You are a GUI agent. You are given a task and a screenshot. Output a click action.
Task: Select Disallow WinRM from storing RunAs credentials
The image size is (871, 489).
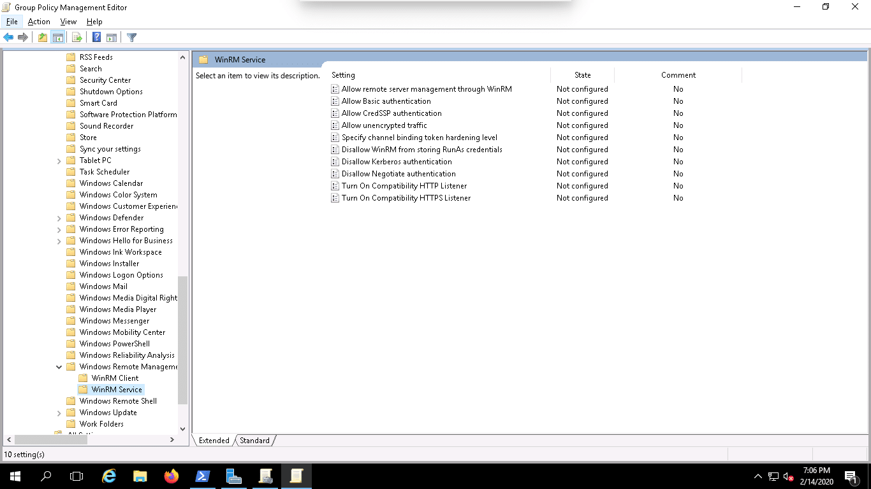[422, 150]
